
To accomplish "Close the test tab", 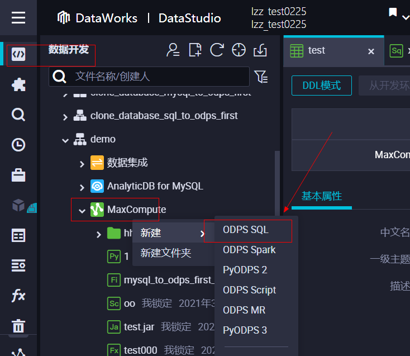I will pyautogui.click(x=371, y=51).
